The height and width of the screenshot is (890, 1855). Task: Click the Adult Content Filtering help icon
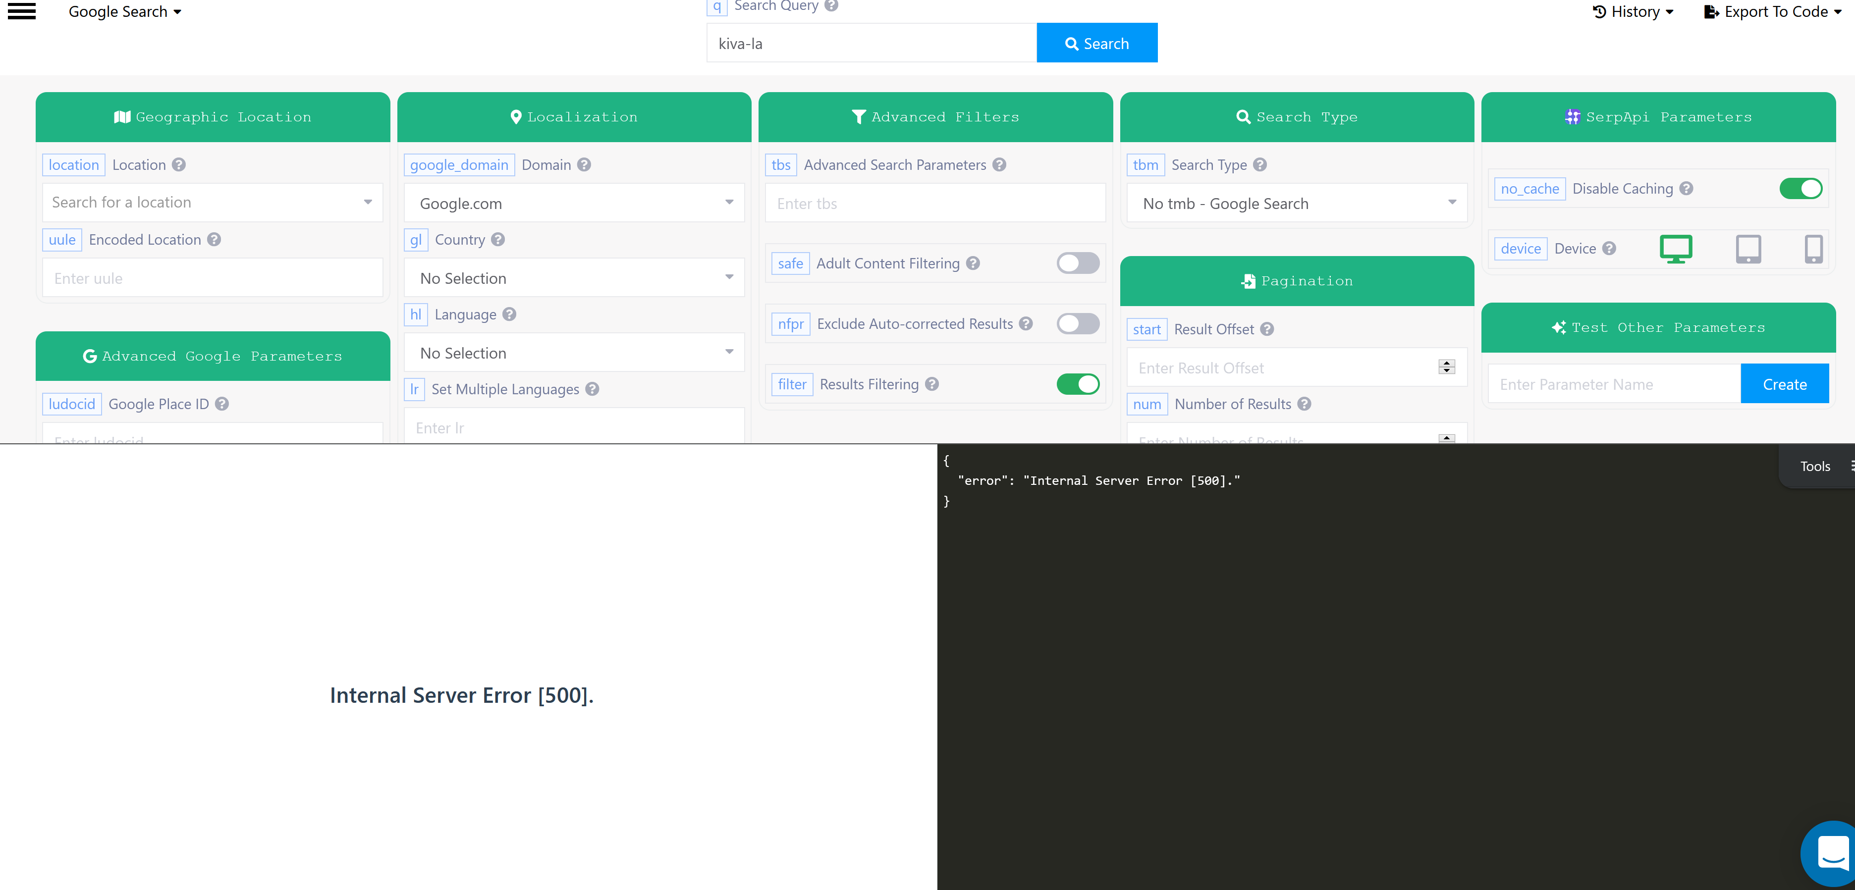point(974,263)
